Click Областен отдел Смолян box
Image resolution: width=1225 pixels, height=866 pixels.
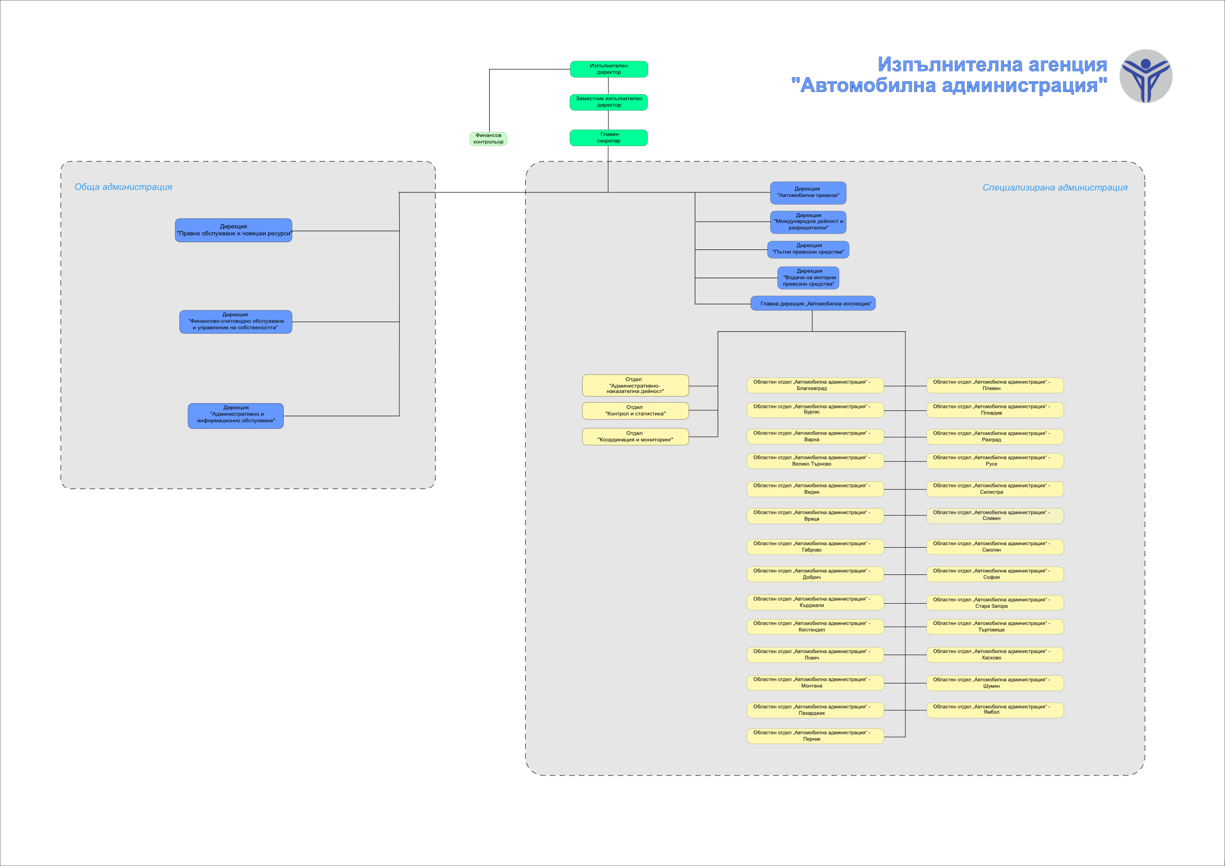995,547
